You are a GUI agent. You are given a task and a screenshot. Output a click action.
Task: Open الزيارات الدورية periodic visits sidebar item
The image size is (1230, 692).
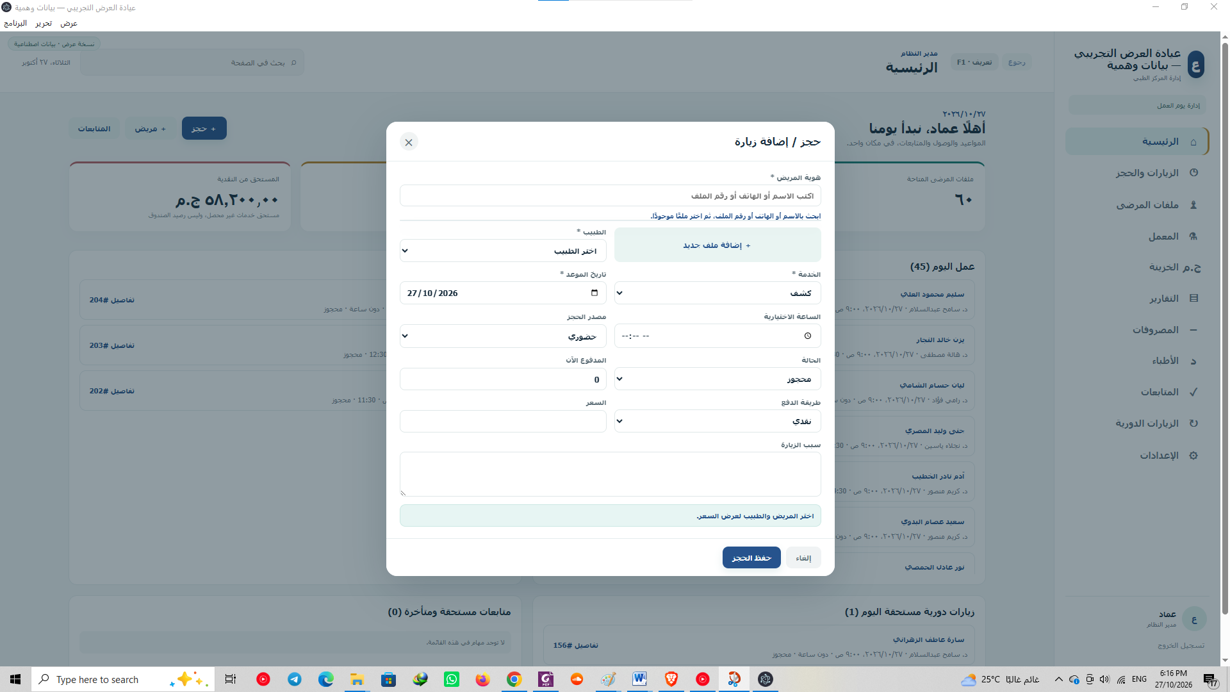tap(1137, 424)
